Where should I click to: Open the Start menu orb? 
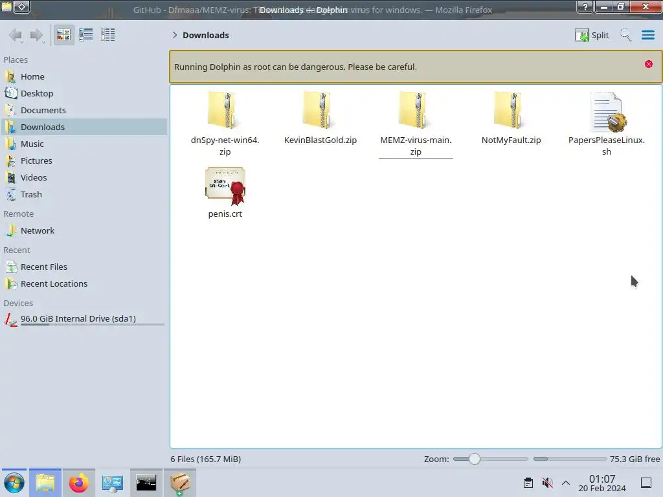point(14,483)
